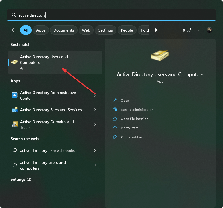223x208 pixels.
Task: Click the preview title 'Active Directory Users and Computers'
Action: click(160, 74)
